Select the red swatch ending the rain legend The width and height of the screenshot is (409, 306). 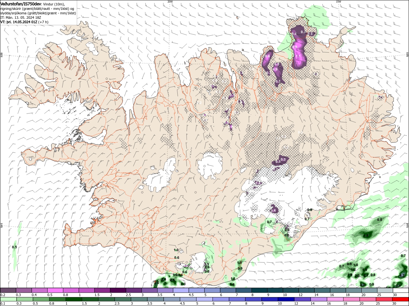[401, 299]
